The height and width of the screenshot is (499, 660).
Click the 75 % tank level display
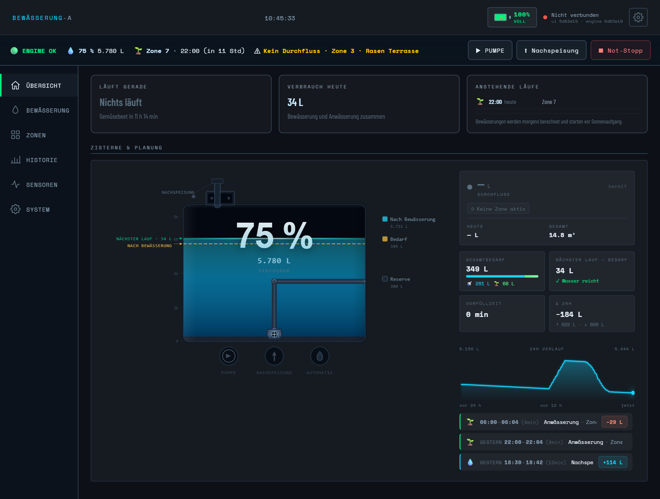(x=274, y=235)
